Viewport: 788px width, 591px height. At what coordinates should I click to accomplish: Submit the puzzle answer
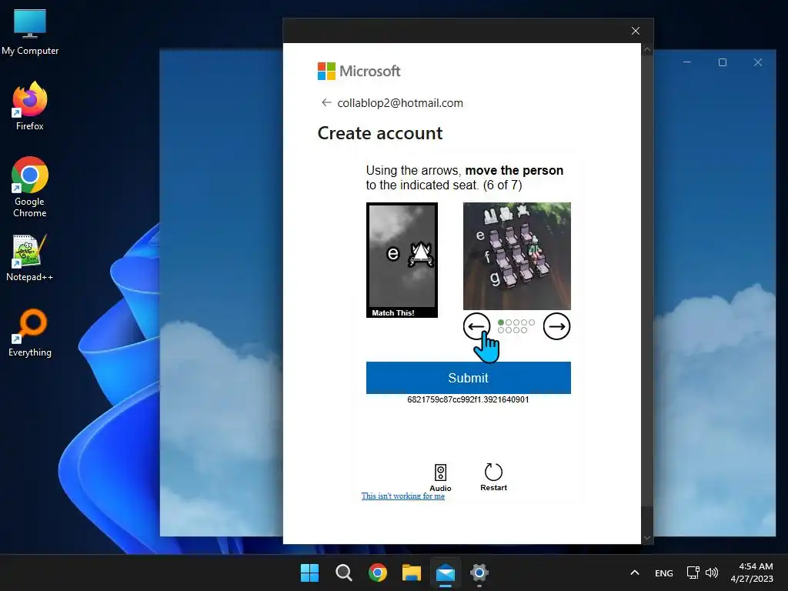click(469, 377)
